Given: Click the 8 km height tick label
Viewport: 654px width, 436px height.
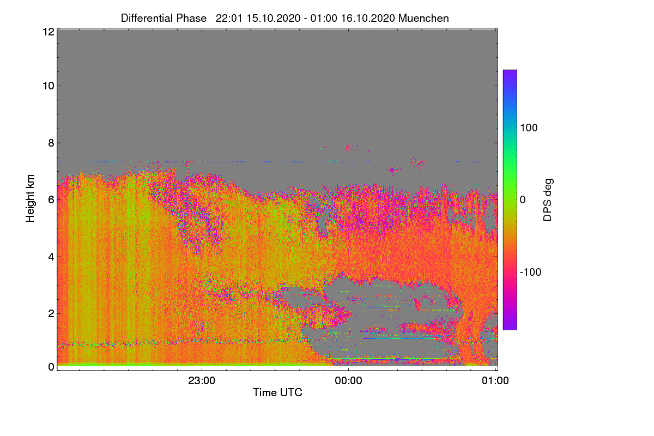Looking at the screenshot, I should (x=51, y=143).
